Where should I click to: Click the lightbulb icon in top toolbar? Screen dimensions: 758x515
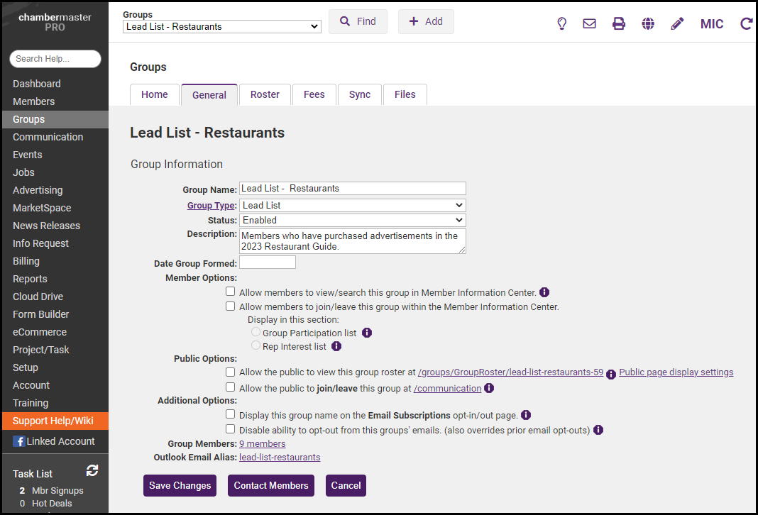[561, 23]
